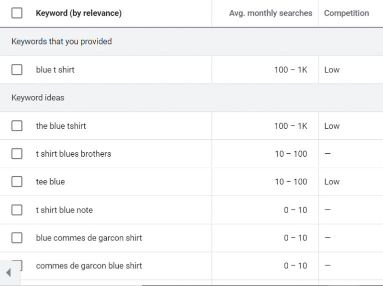Tick the select-all checkbox in the header
Image resolution: width=383 pixels, height=286 pixels.
pyautogui.click(x=17, y=13)
